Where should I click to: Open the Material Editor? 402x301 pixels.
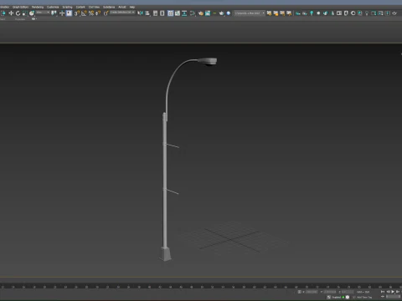click(193, 13)
